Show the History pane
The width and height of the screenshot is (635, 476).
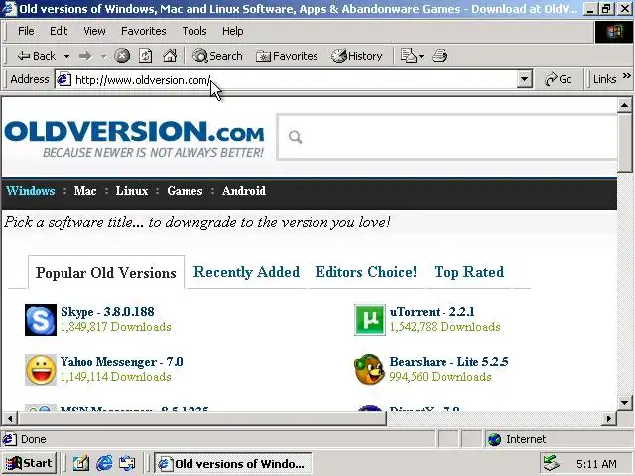356,56
